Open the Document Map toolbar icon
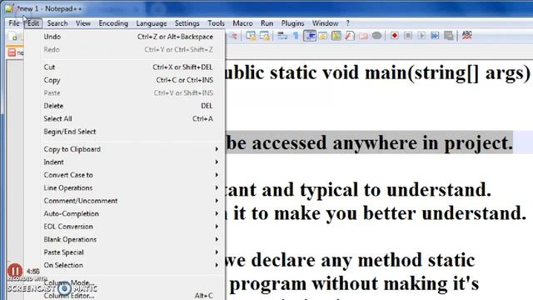The height and width of the screenshot is (300, 533). [336, 36]
